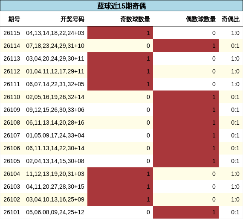Viewport: 243px width, 219px height.
Task: Select numbers 04,11,20,27,28,30+15
Action: coord(55,187)
